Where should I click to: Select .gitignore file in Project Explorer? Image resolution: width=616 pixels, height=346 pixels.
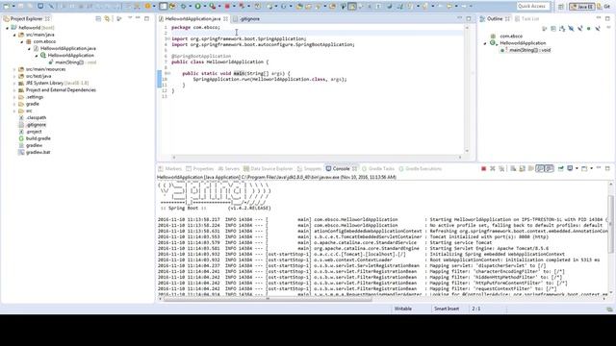click(36, 125)
